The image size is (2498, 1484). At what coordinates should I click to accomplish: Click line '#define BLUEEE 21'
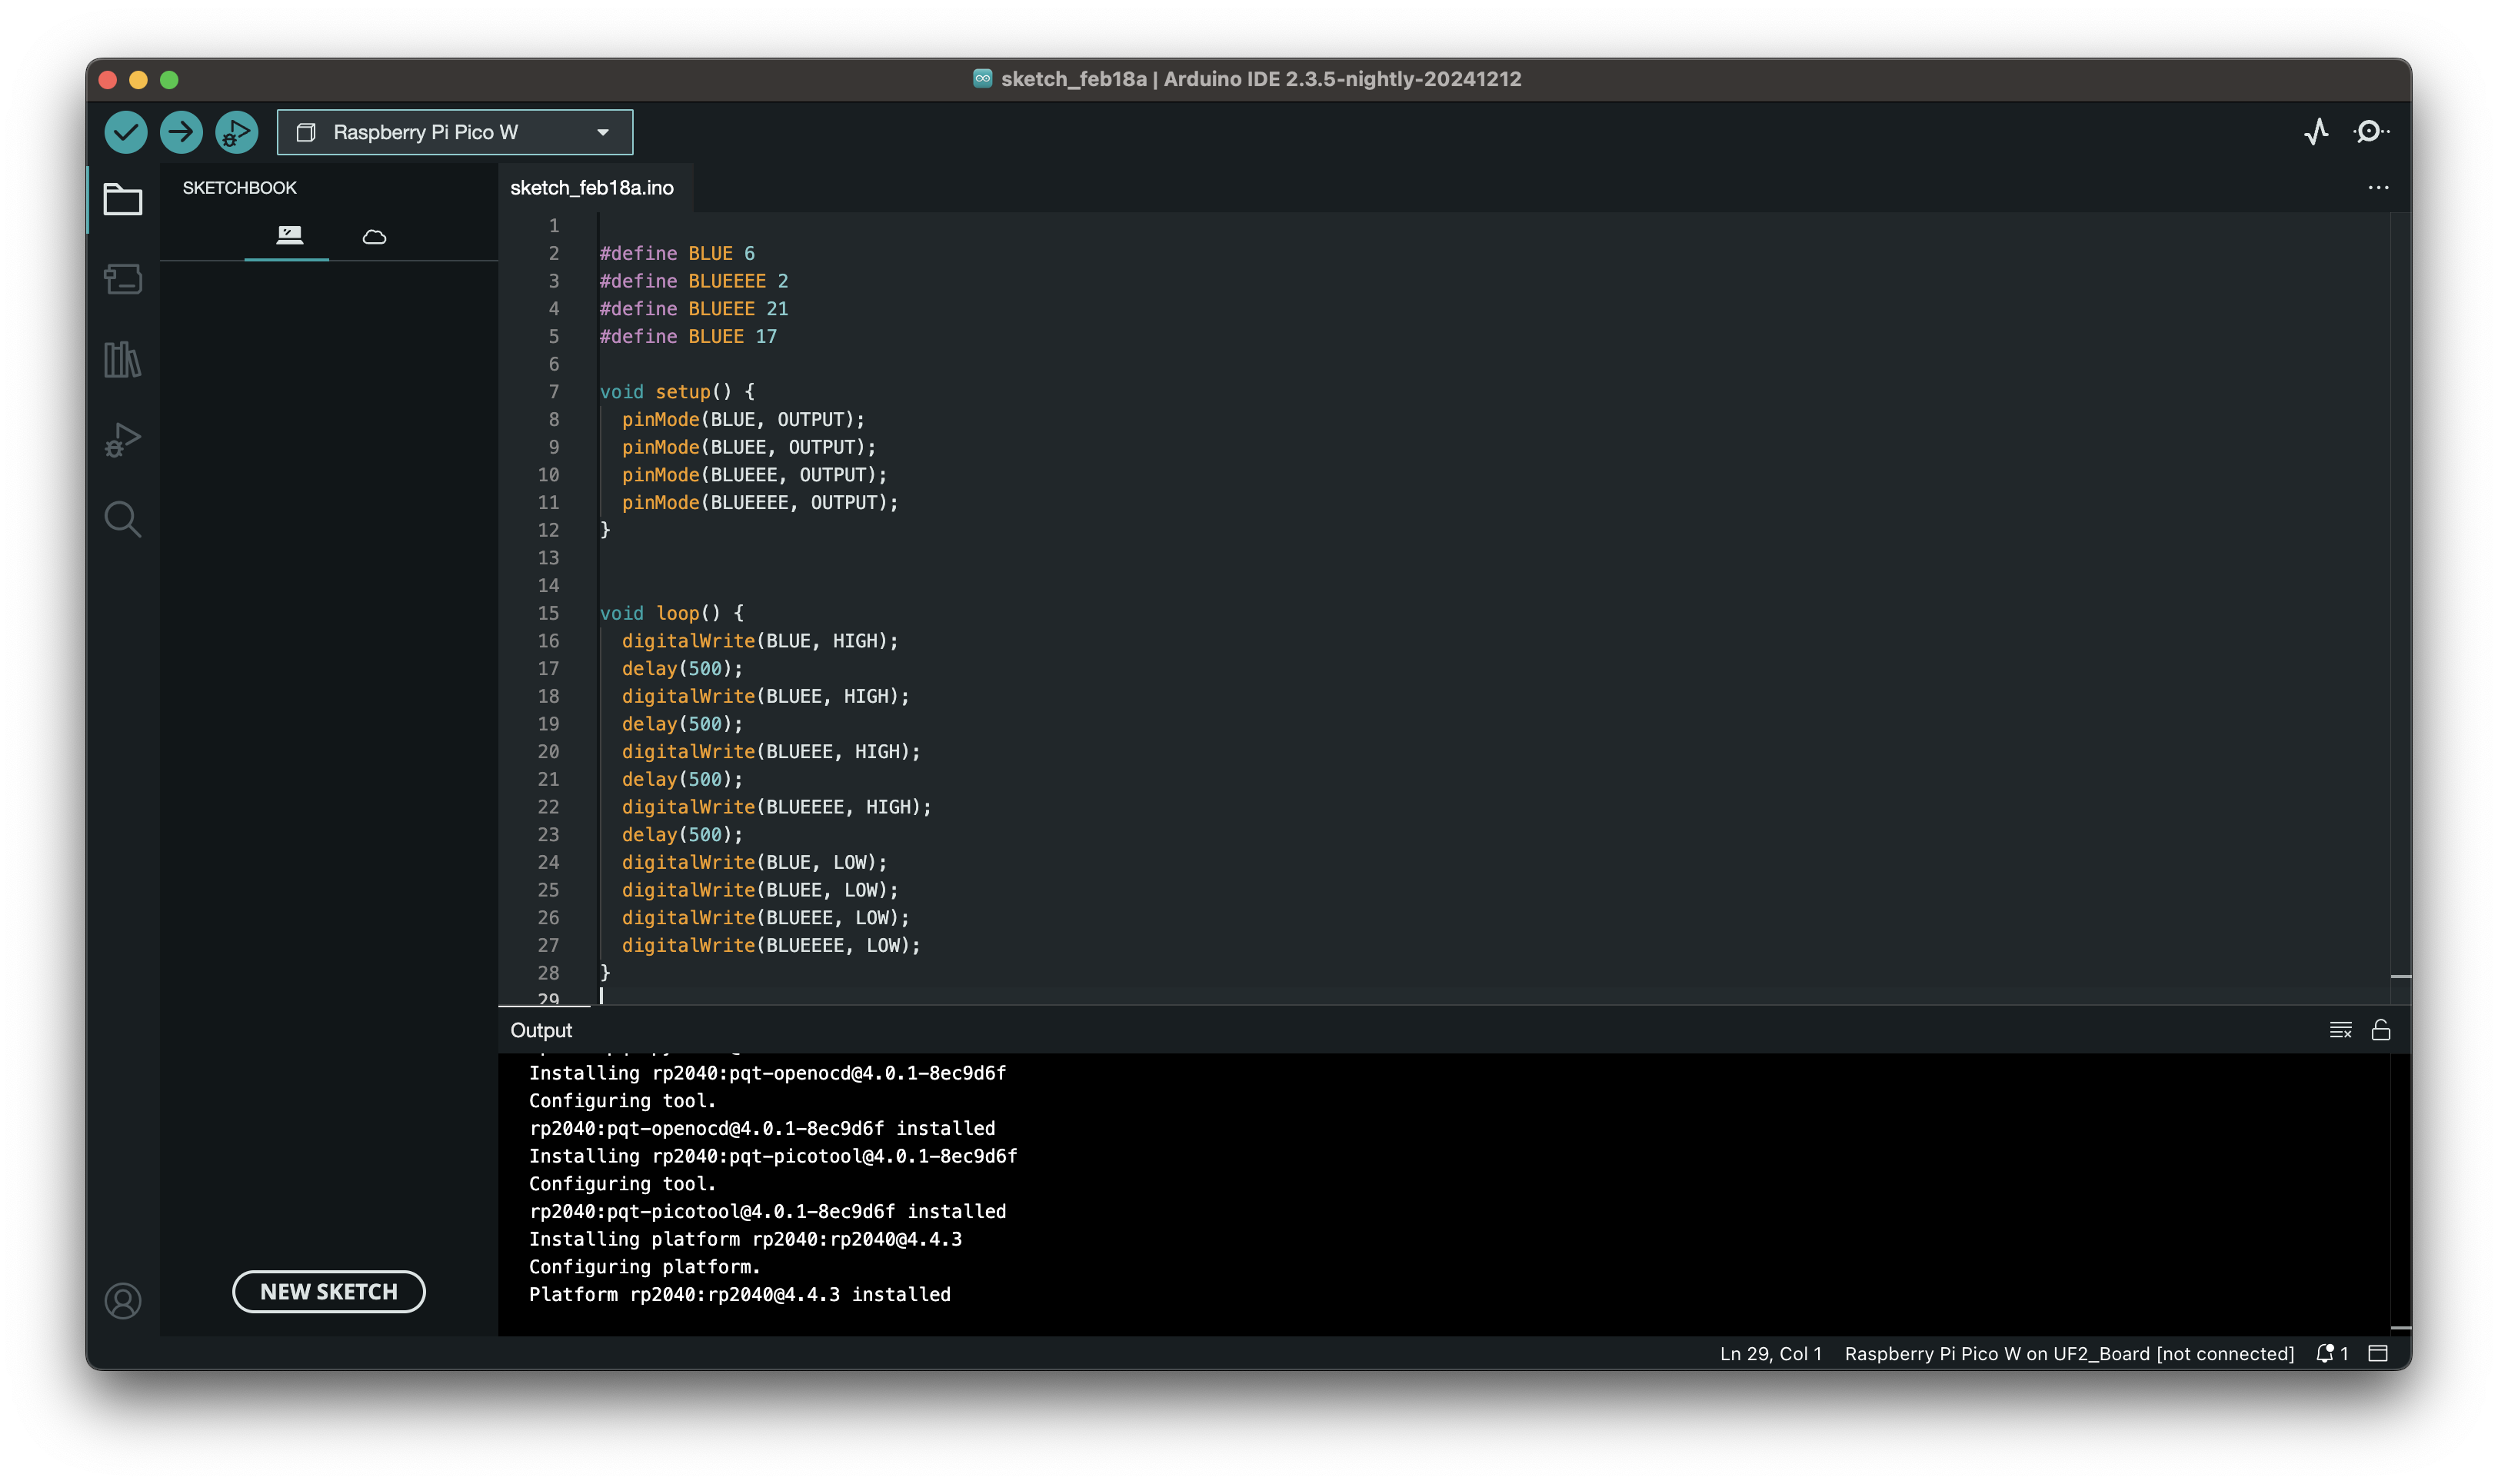694,309
